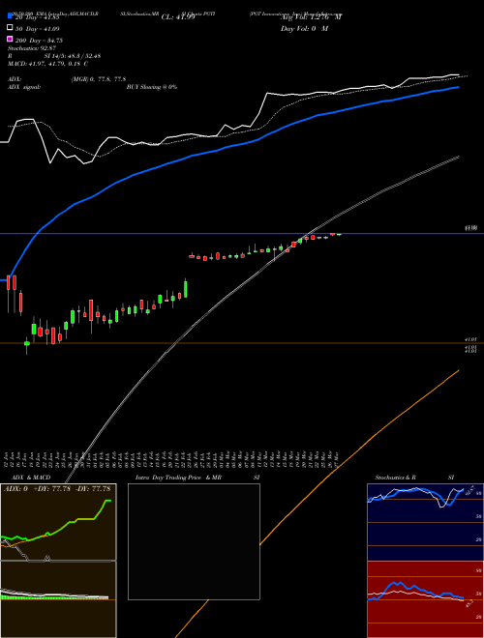This screenshot has height=638, width=484.
Task: Select the '200 Day = 34.75' label
Action: click(x=39, y=41)
